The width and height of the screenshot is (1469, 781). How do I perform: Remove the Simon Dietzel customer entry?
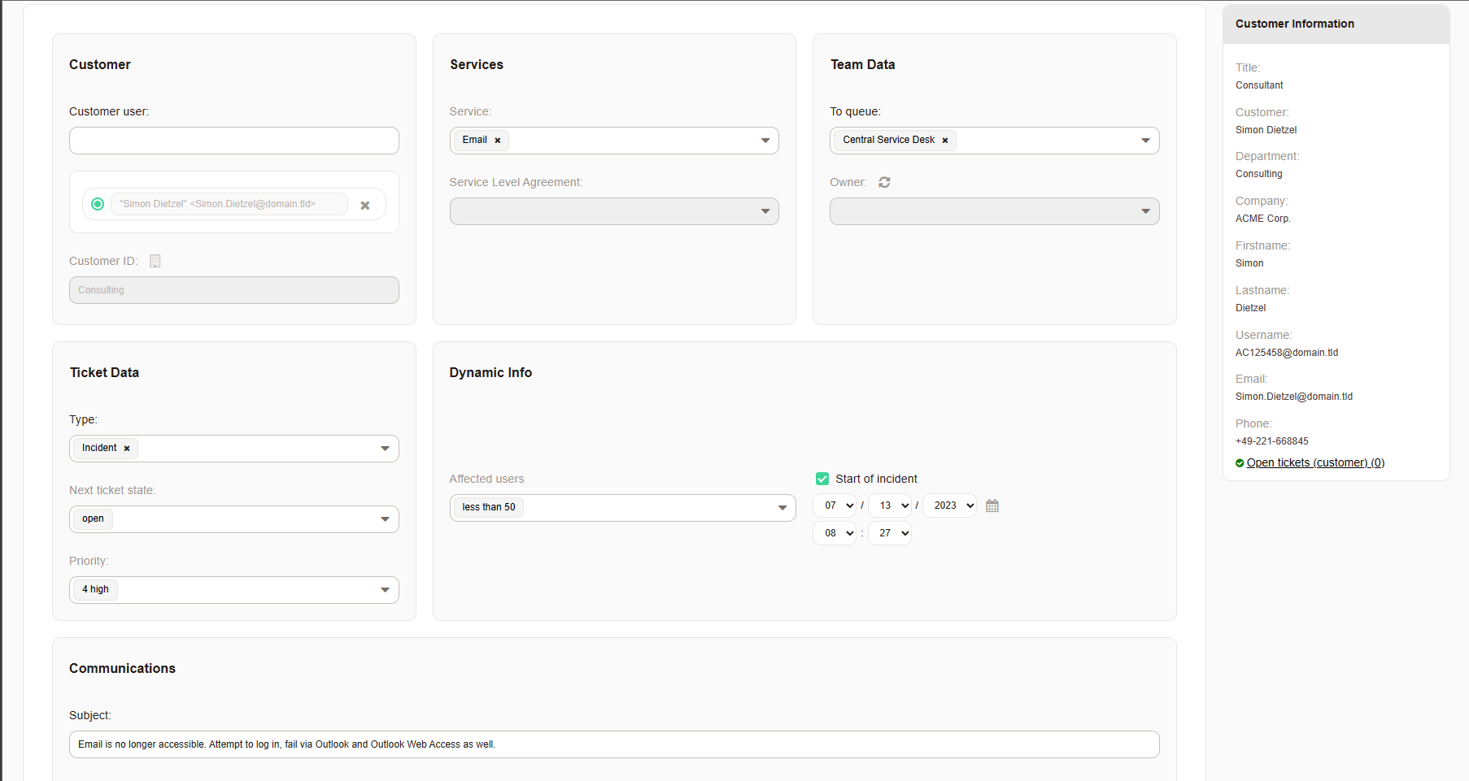tap(365, 205)
